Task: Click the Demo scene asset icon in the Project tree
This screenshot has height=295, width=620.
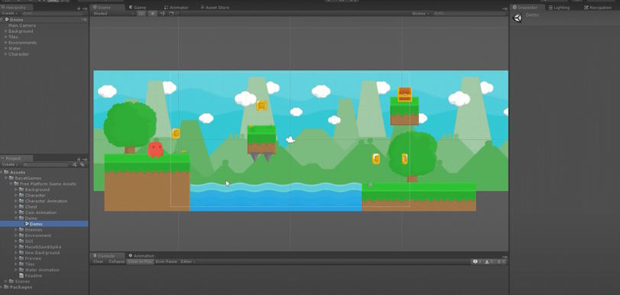Action: (27, 224)
